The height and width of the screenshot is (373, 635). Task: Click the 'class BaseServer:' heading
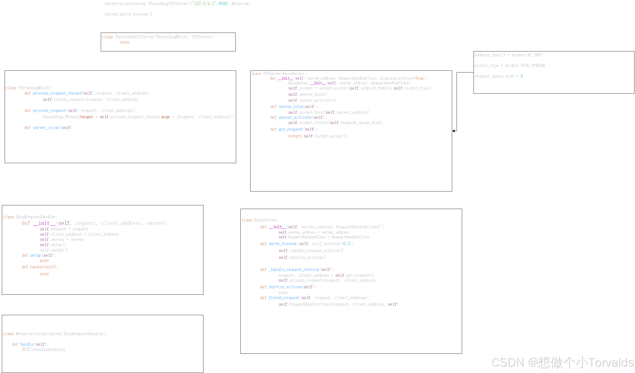coord(259,220)
